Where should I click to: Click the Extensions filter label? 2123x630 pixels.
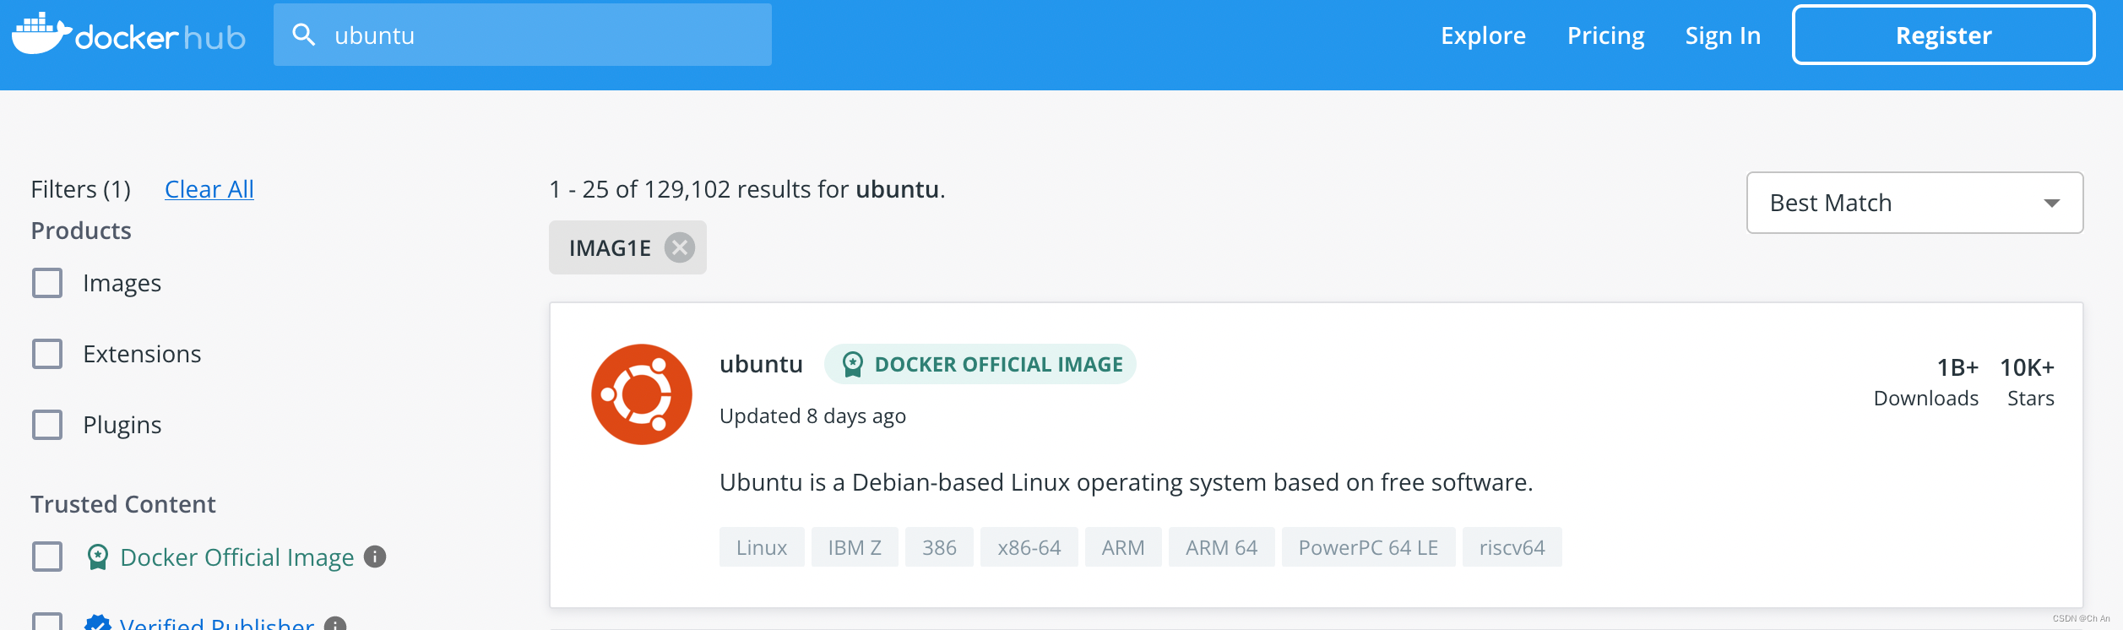coord(142,354)
